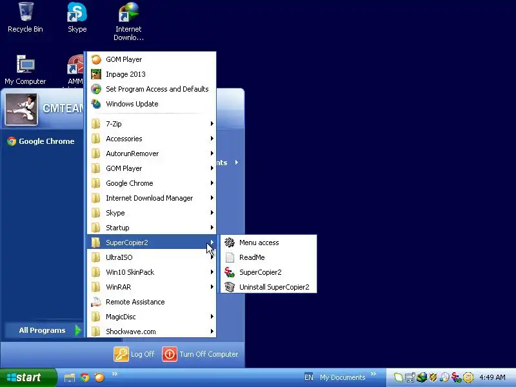This screenshot has width=516, height=387.
Task: Click the SuperCopier tray icon
Action: click(x=456, y=377)
